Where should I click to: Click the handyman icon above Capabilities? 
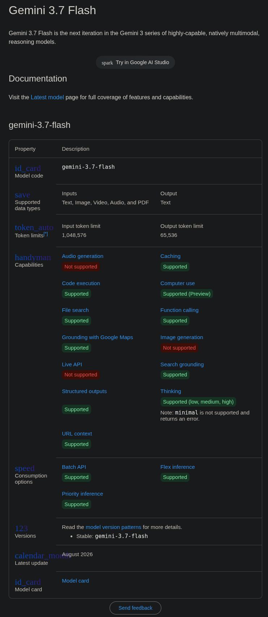click(x=33, y=258)
